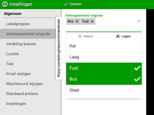Click the plus icon beside Nieuw
This screenshot has height=115, width=154.
80,36
